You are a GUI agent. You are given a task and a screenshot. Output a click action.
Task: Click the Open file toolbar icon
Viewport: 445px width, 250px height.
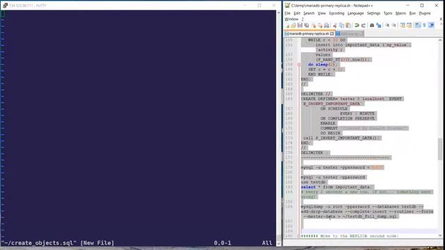[x=293, y=26]
